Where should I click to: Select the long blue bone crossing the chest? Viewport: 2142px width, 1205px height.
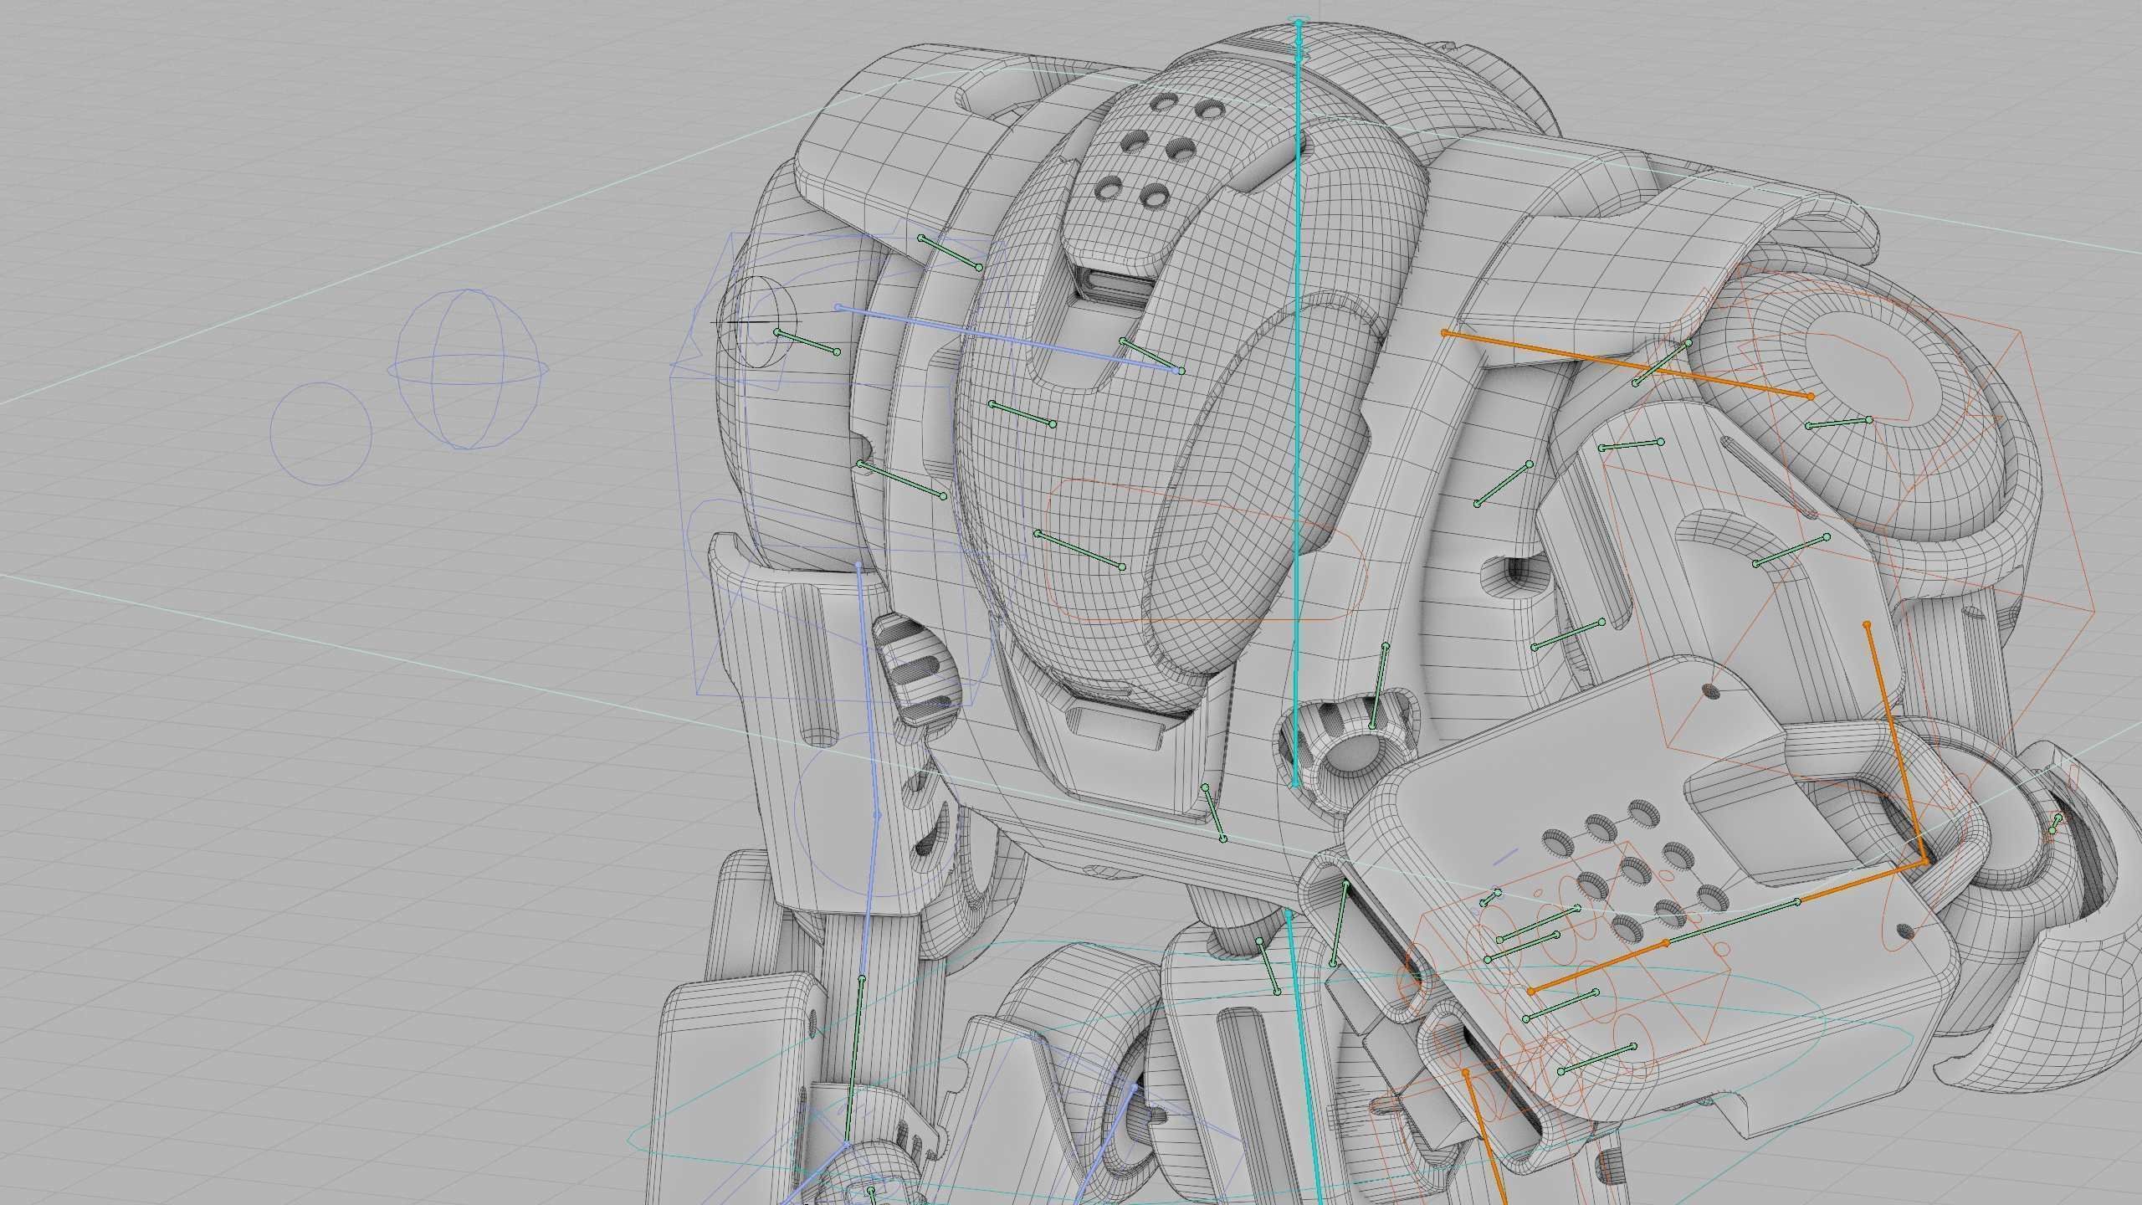tap(1010, 339)
